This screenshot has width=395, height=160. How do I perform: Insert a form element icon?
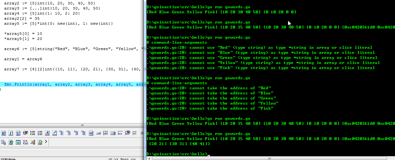click(x=91, y=133)
